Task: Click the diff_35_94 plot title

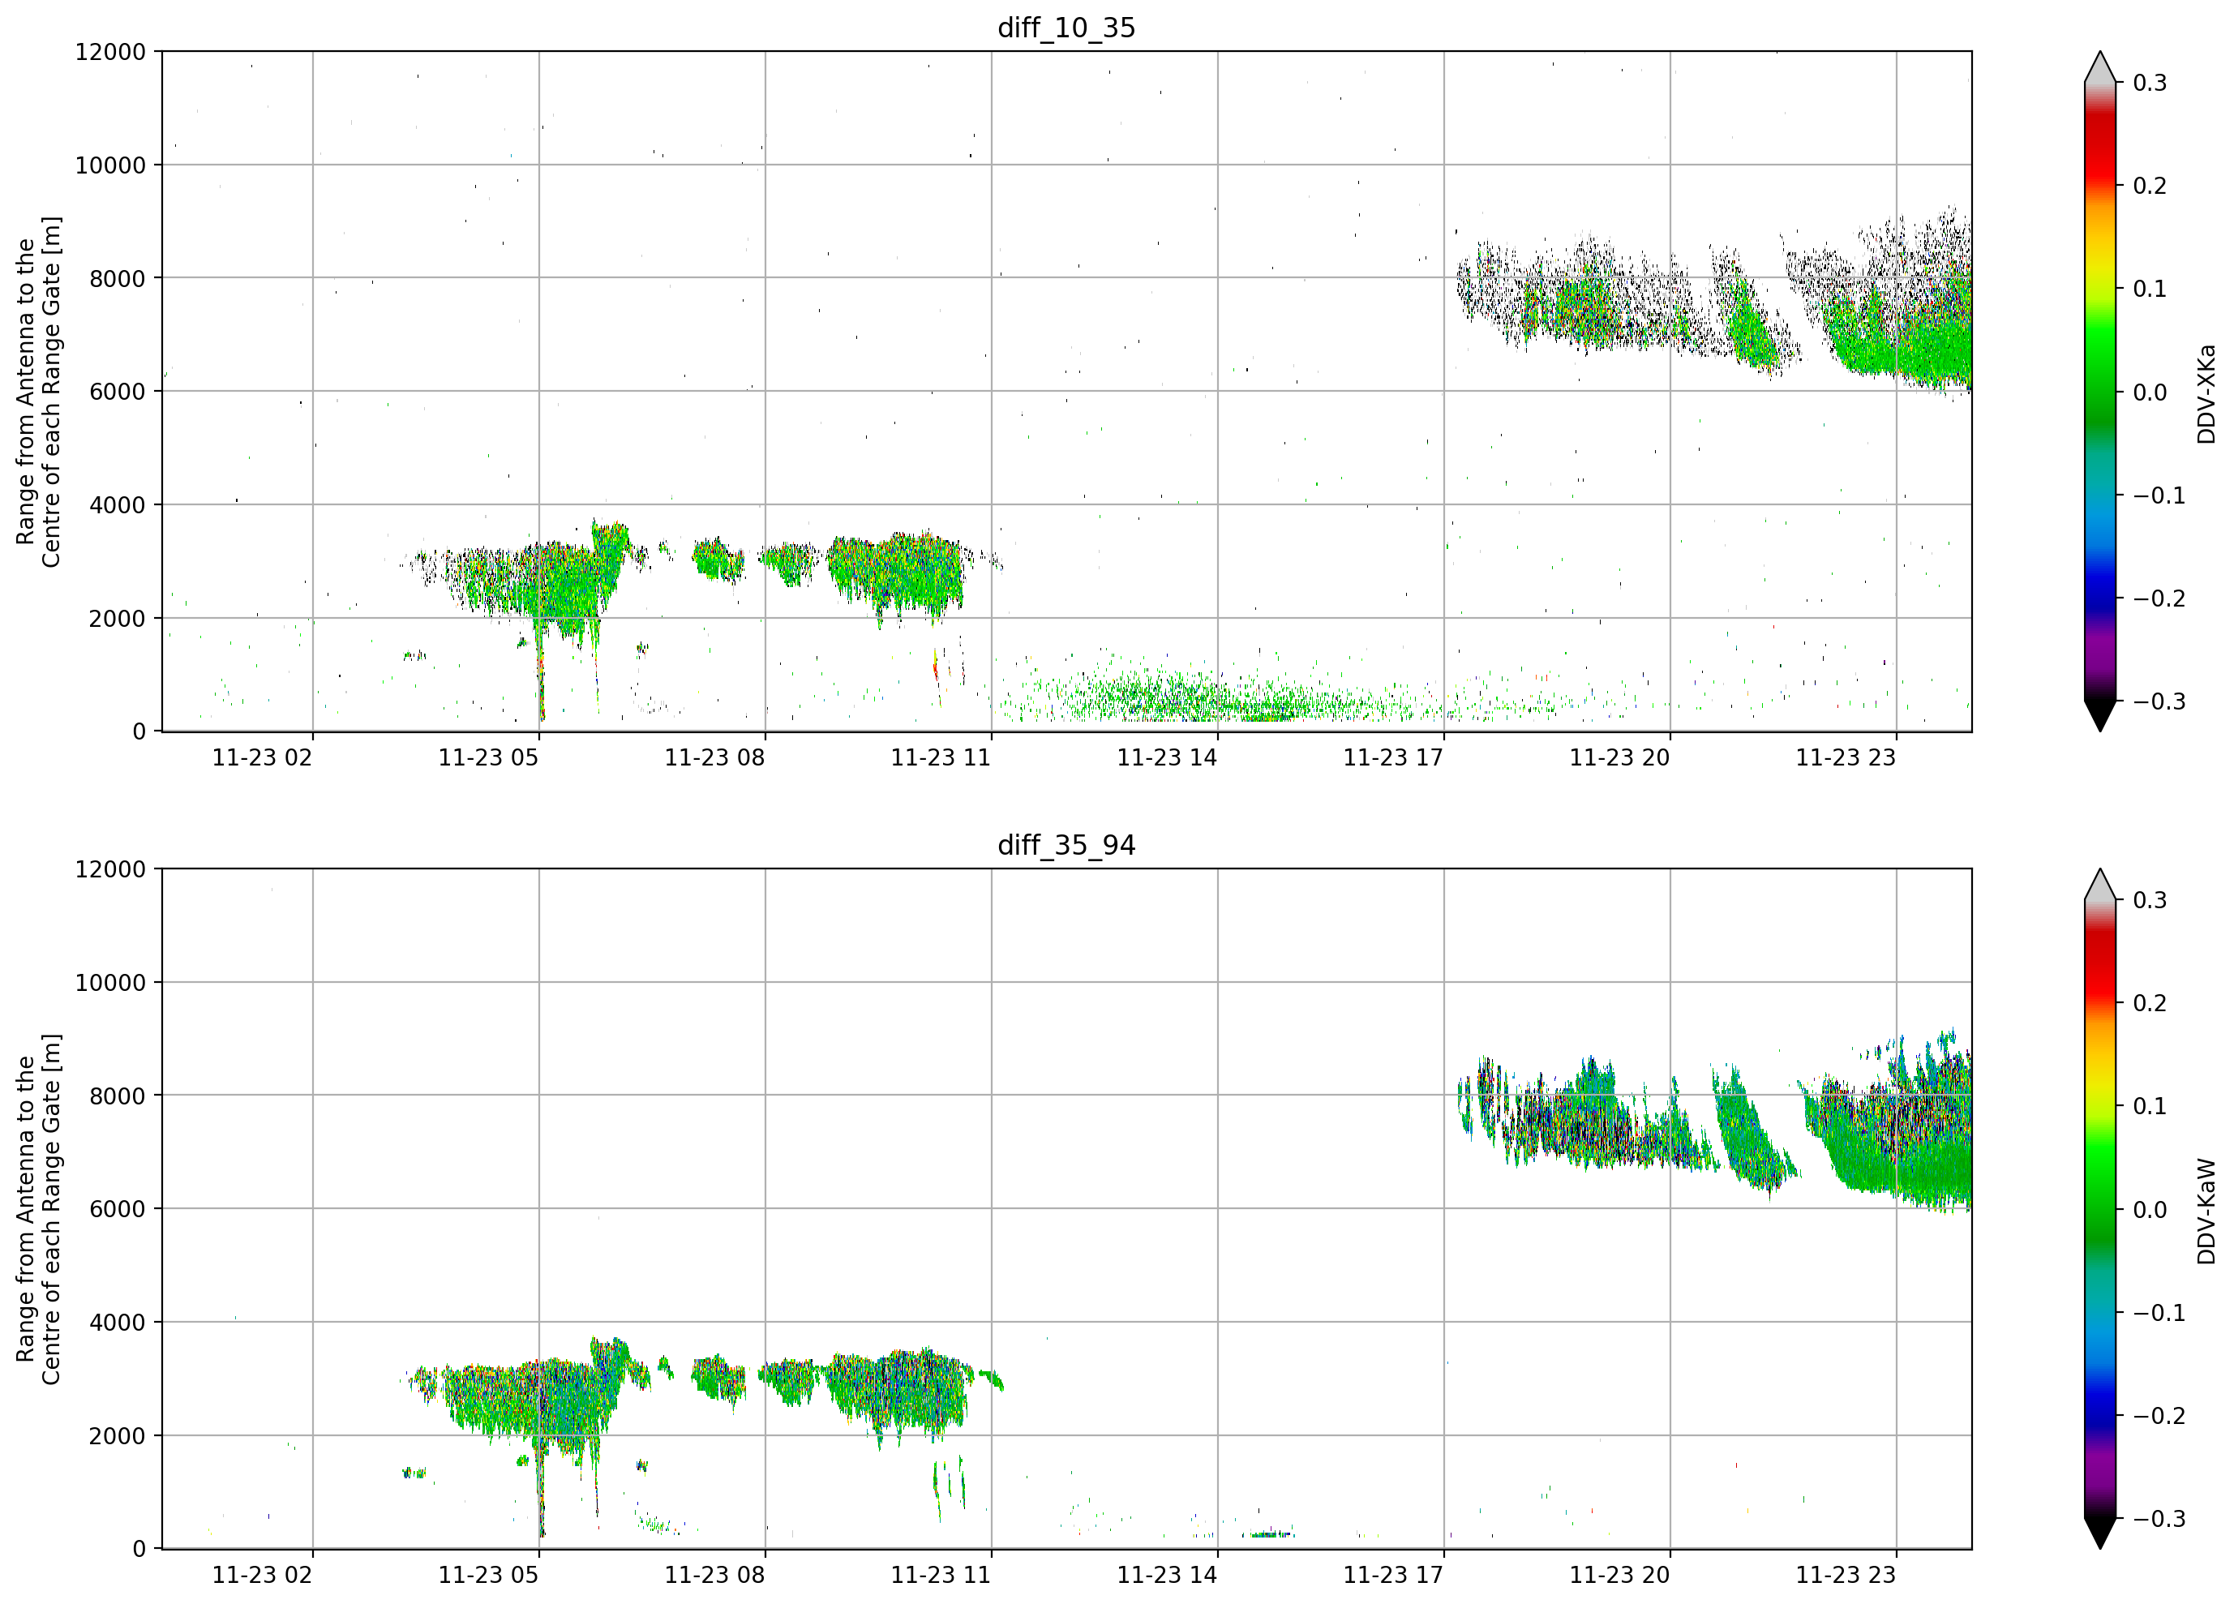Action: tap(1066, 845)
